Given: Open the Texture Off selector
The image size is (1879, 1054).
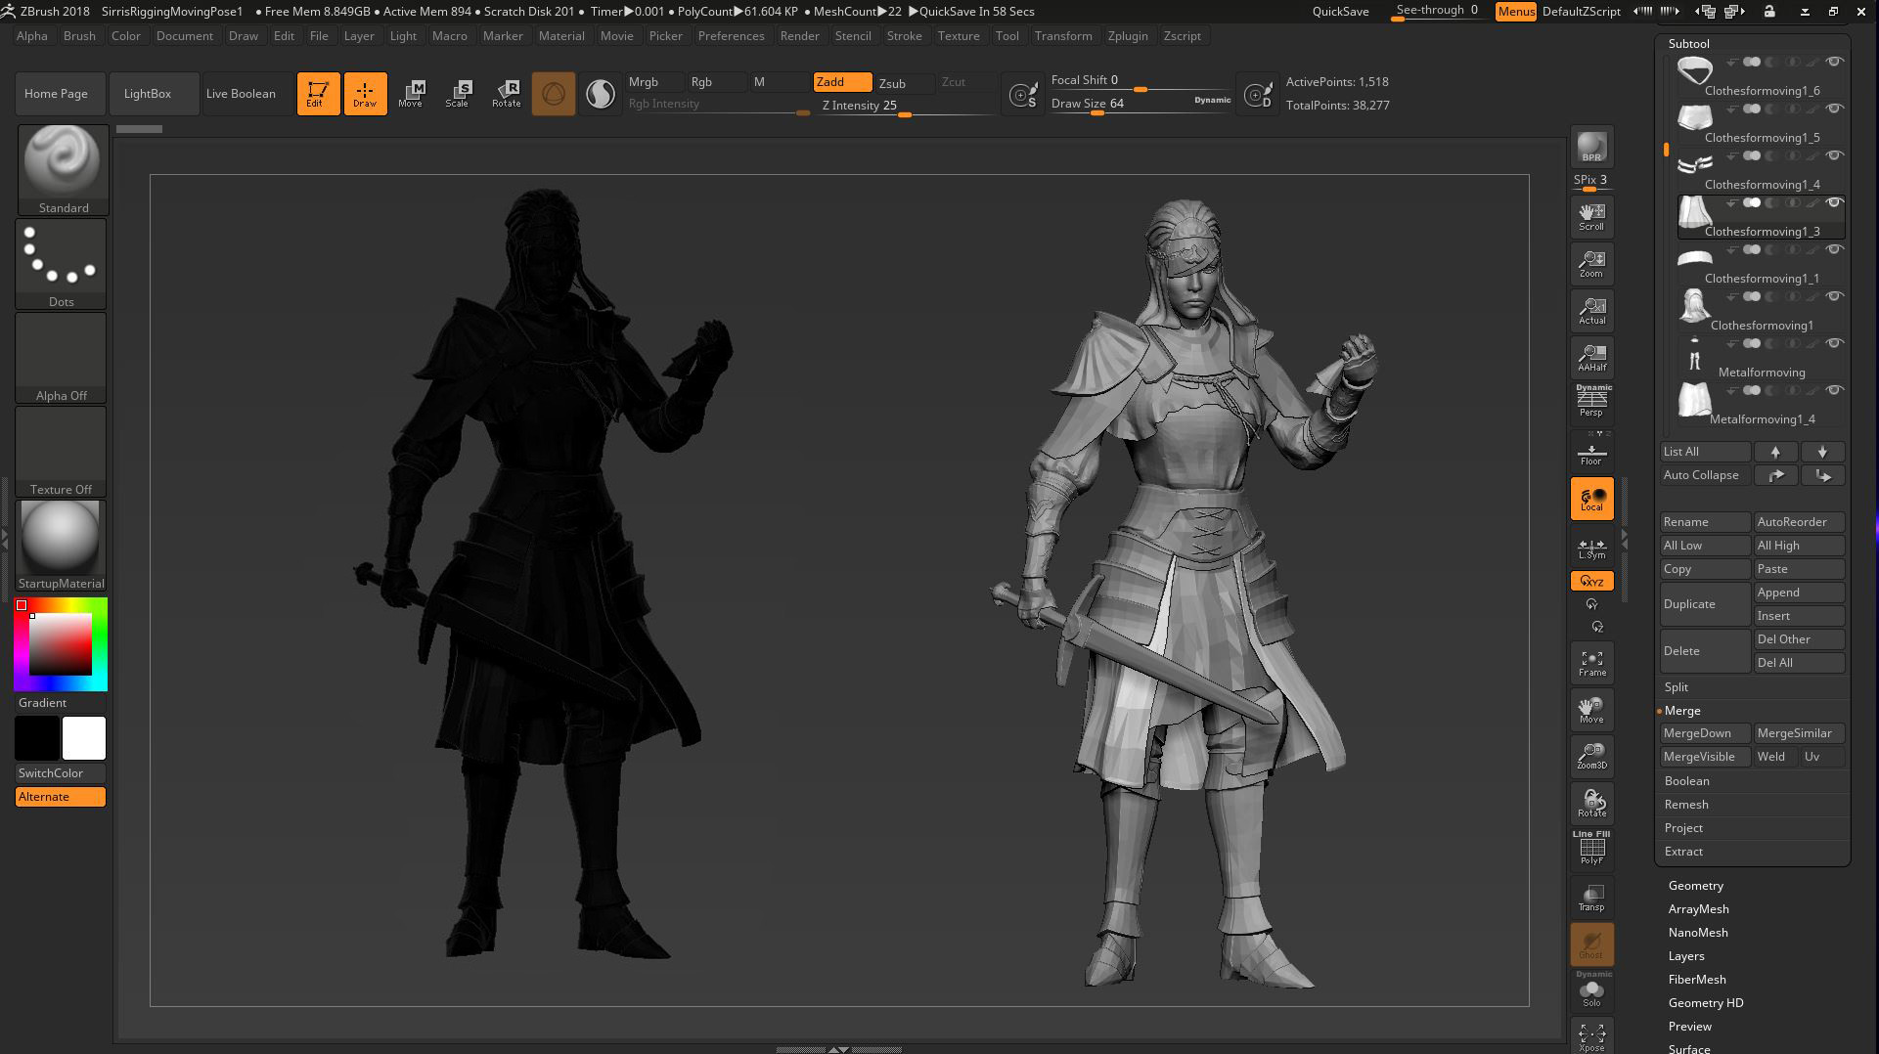Looking at the screenshot, I should (x=62, y=452).
